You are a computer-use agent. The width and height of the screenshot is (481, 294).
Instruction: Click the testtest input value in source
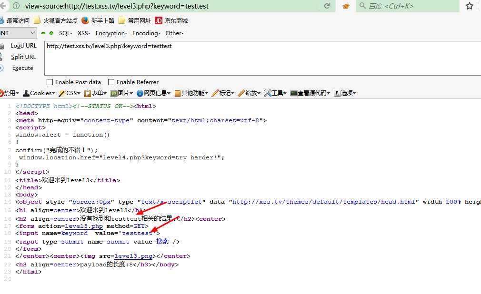coord(137,233)
